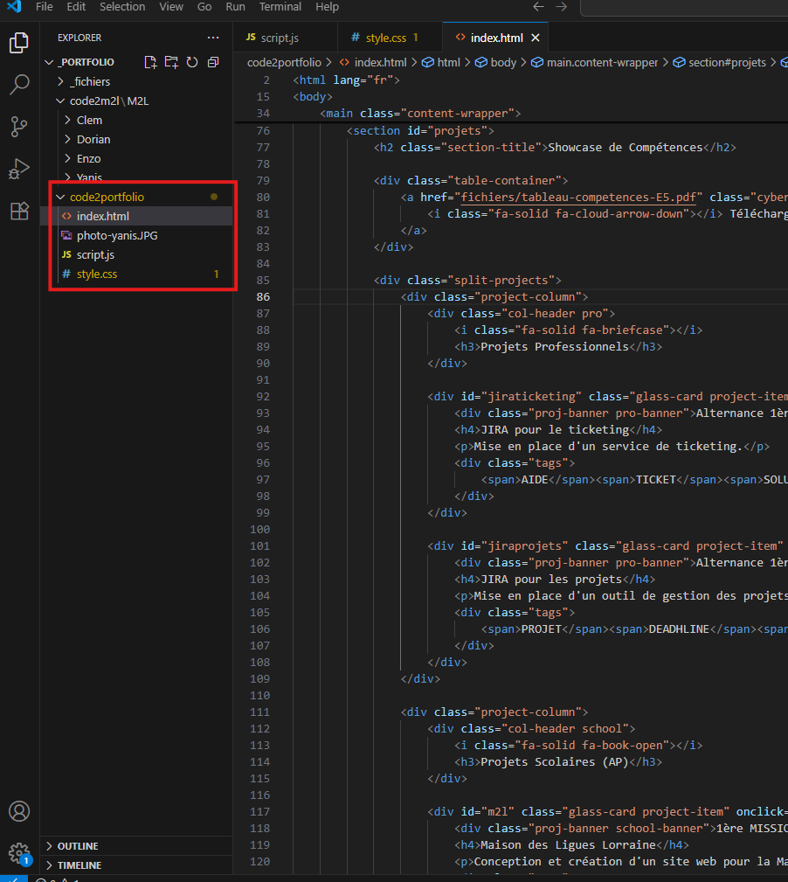Collapse all folders in Explorer
This screenshot has width=788, height=882.
(x=213, y=62)
